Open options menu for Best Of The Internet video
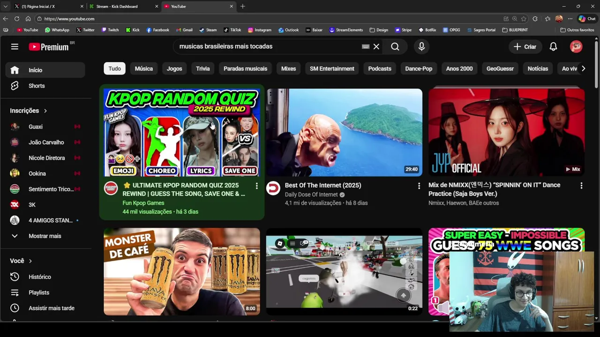 pyautogui.click(x=419, y=186)
